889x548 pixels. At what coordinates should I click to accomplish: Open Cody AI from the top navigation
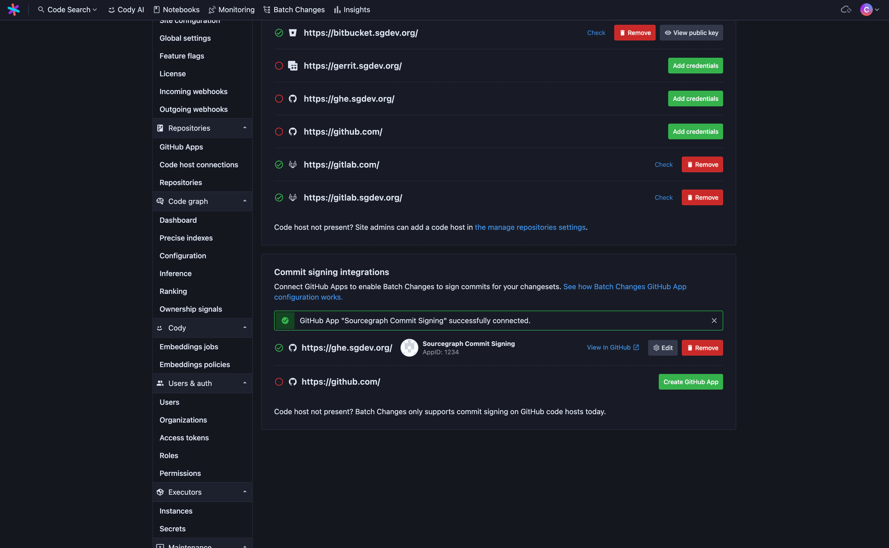click(126, 9)
